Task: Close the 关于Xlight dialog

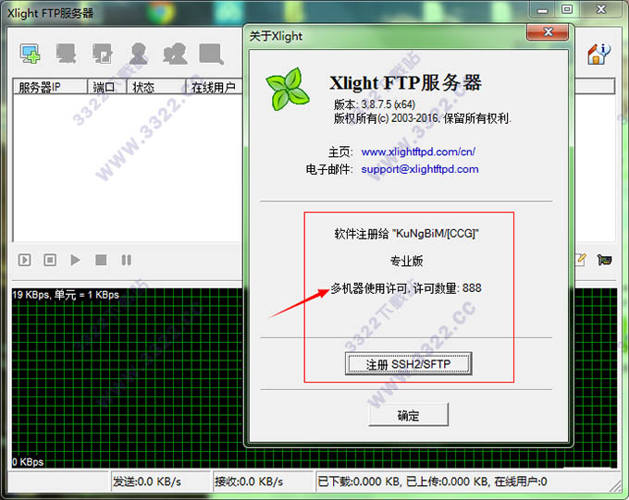Action: point(548,32)
